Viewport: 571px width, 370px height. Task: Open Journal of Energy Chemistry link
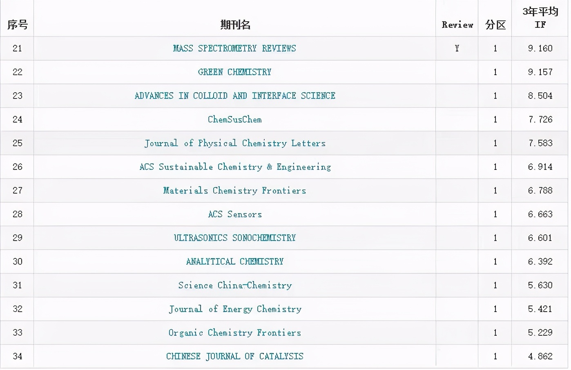(235, 309)
